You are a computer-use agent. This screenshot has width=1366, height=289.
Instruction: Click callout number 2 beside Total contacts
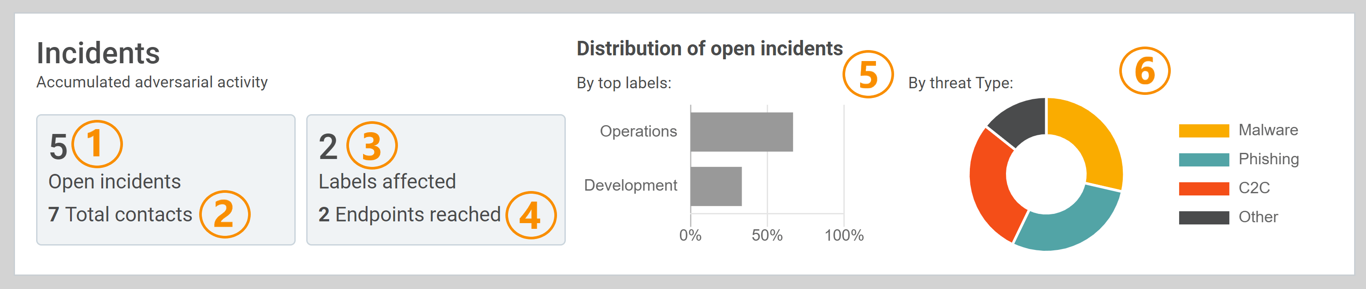tap(225, 214)
